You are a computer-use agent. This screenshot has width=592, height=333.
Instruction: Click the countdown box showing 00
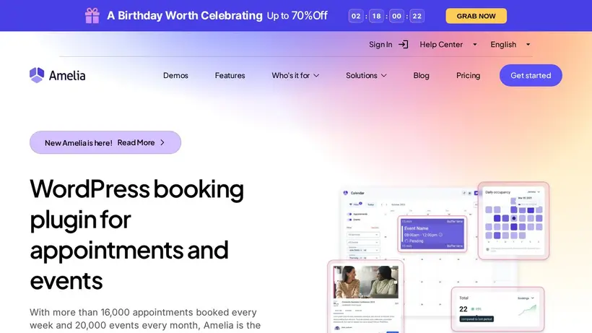[x=396, y=16]
